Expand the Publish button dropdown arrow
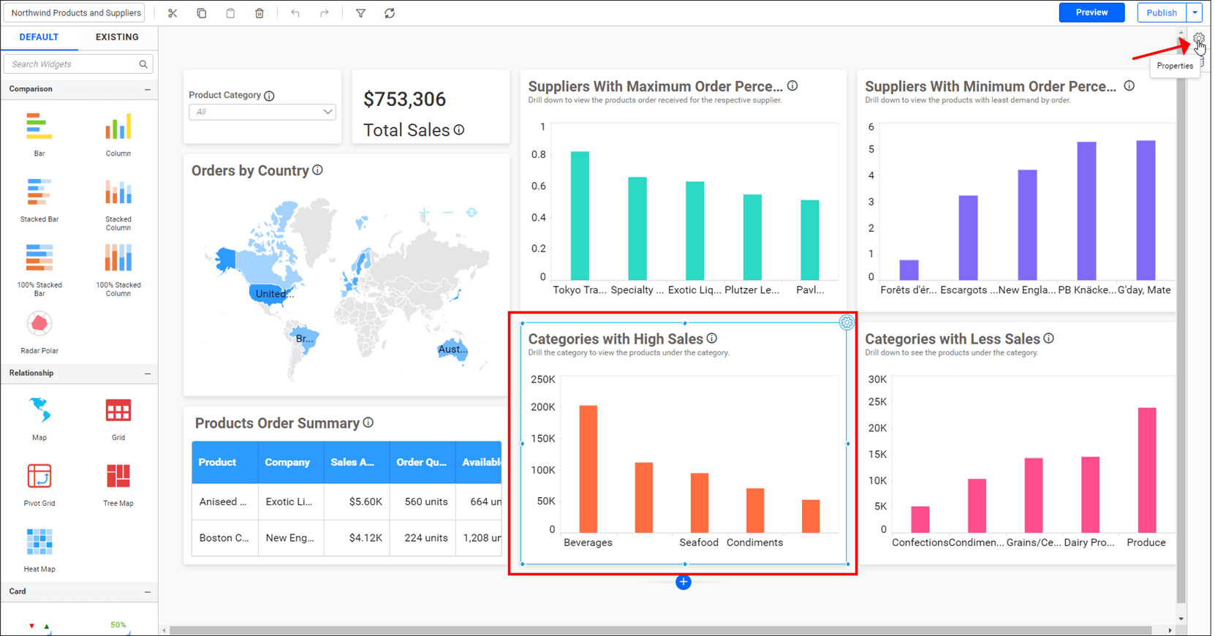 tap(1195, 12)
